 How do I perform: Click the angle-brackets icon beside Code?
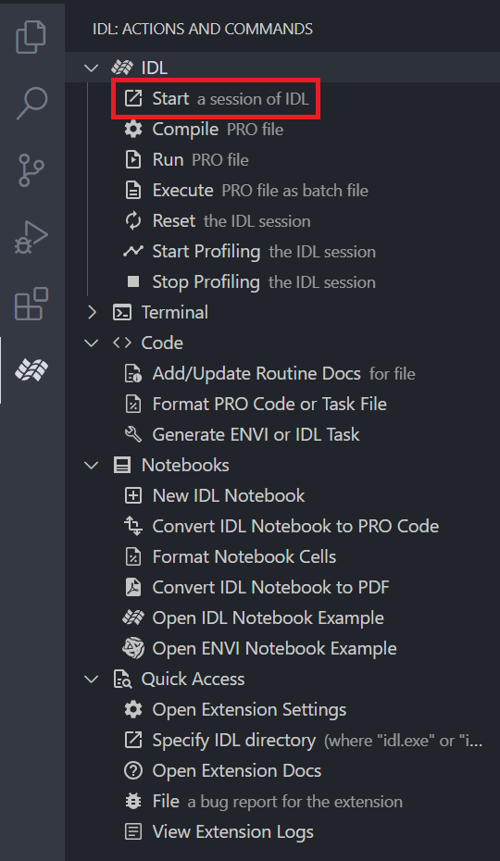point(122,343)
